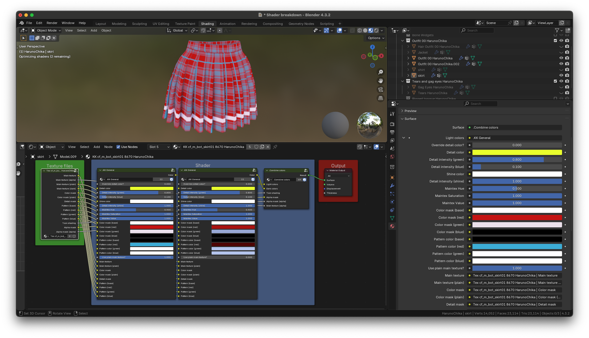Open Object Mode dropdown
Screen dimensions: 589x338
(46, 30)
